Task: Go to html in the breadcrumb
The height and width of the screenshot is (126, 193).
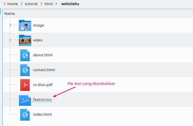Action: coord(49,4)
